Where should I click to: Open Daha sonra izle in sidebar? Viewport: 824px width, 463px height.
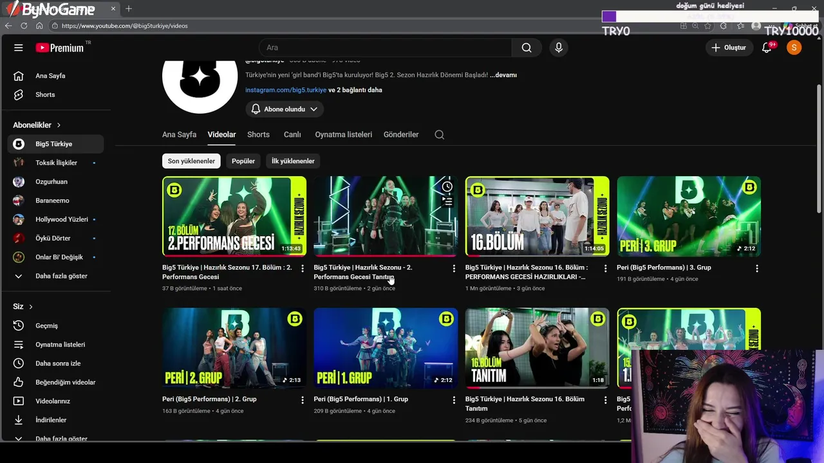[x=57, y=363]
